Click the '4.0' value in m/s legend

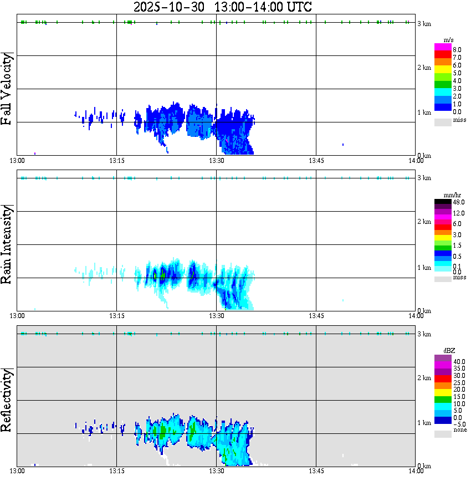457,81
